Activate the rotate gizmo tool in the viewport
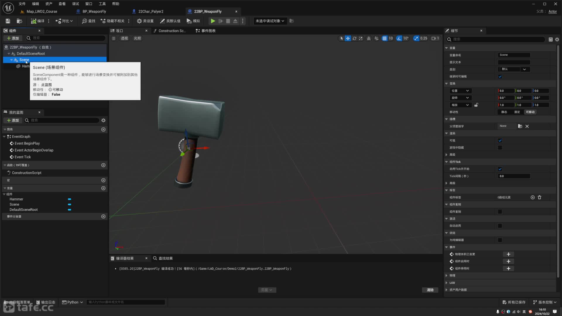 [x=354, y=38]
